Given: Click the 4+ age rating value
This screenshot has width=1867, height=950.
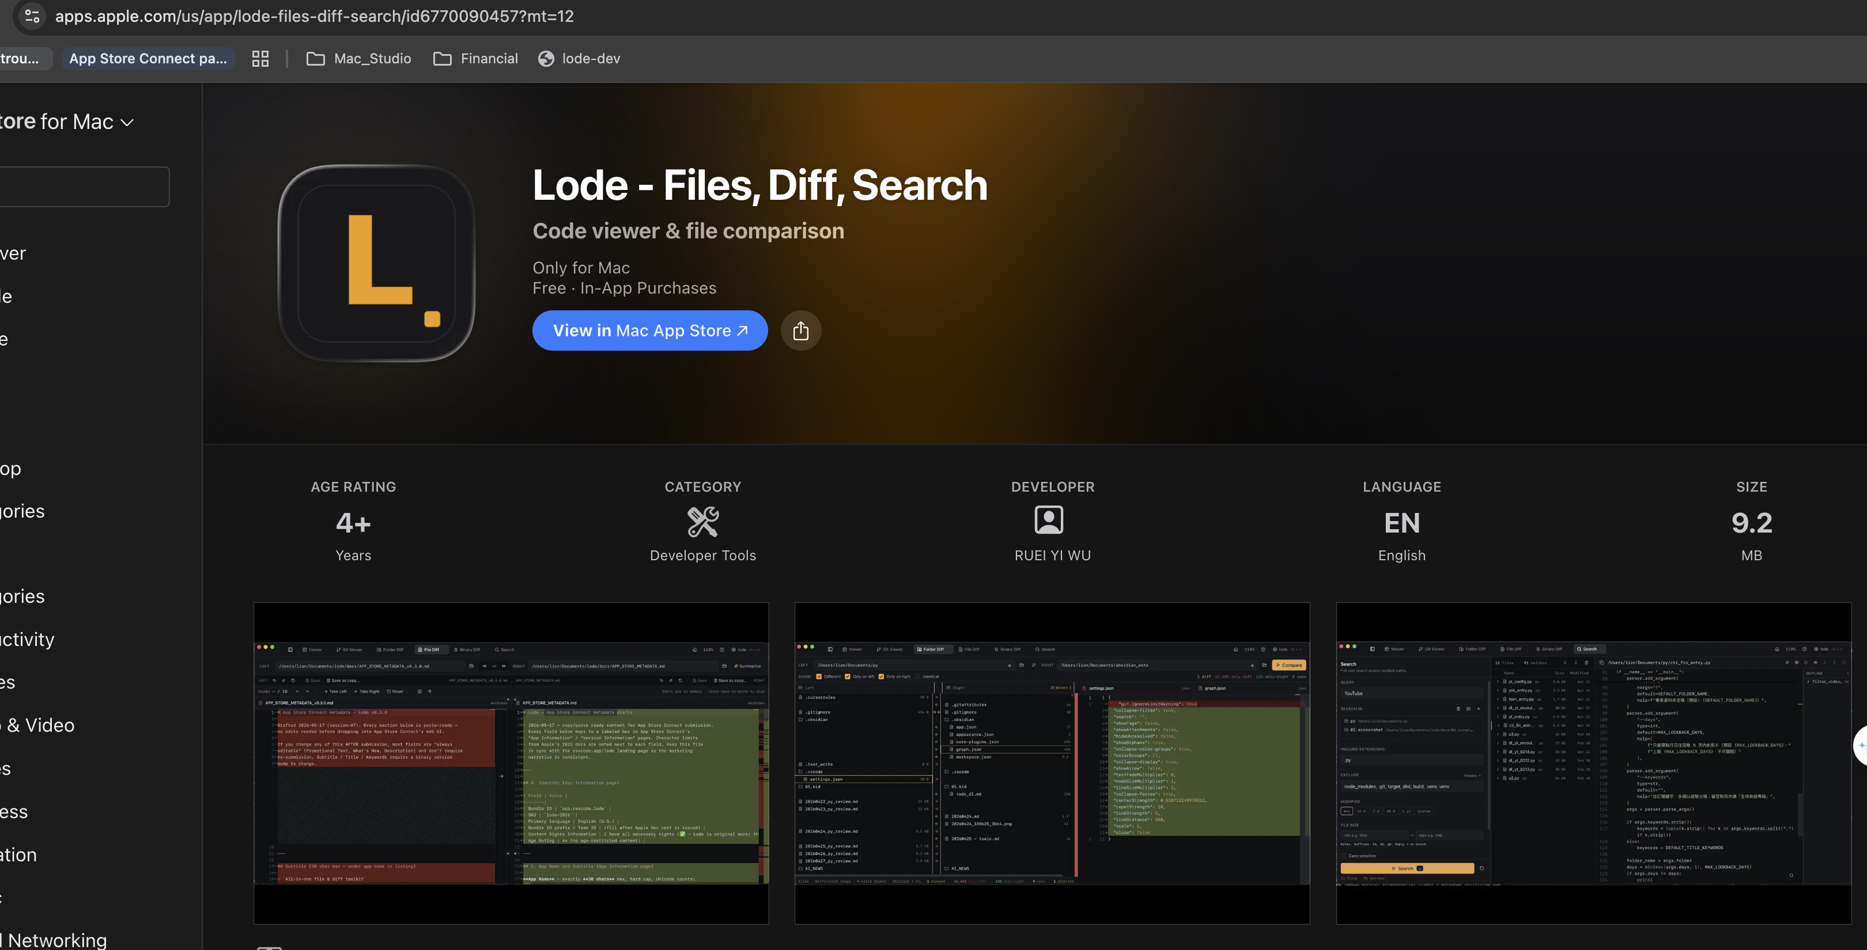Looking at the screenshot, I should pos(353,523).
